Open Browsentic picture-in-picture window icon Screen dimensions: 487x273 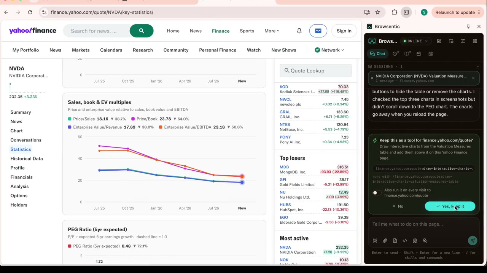pos(451,41)
